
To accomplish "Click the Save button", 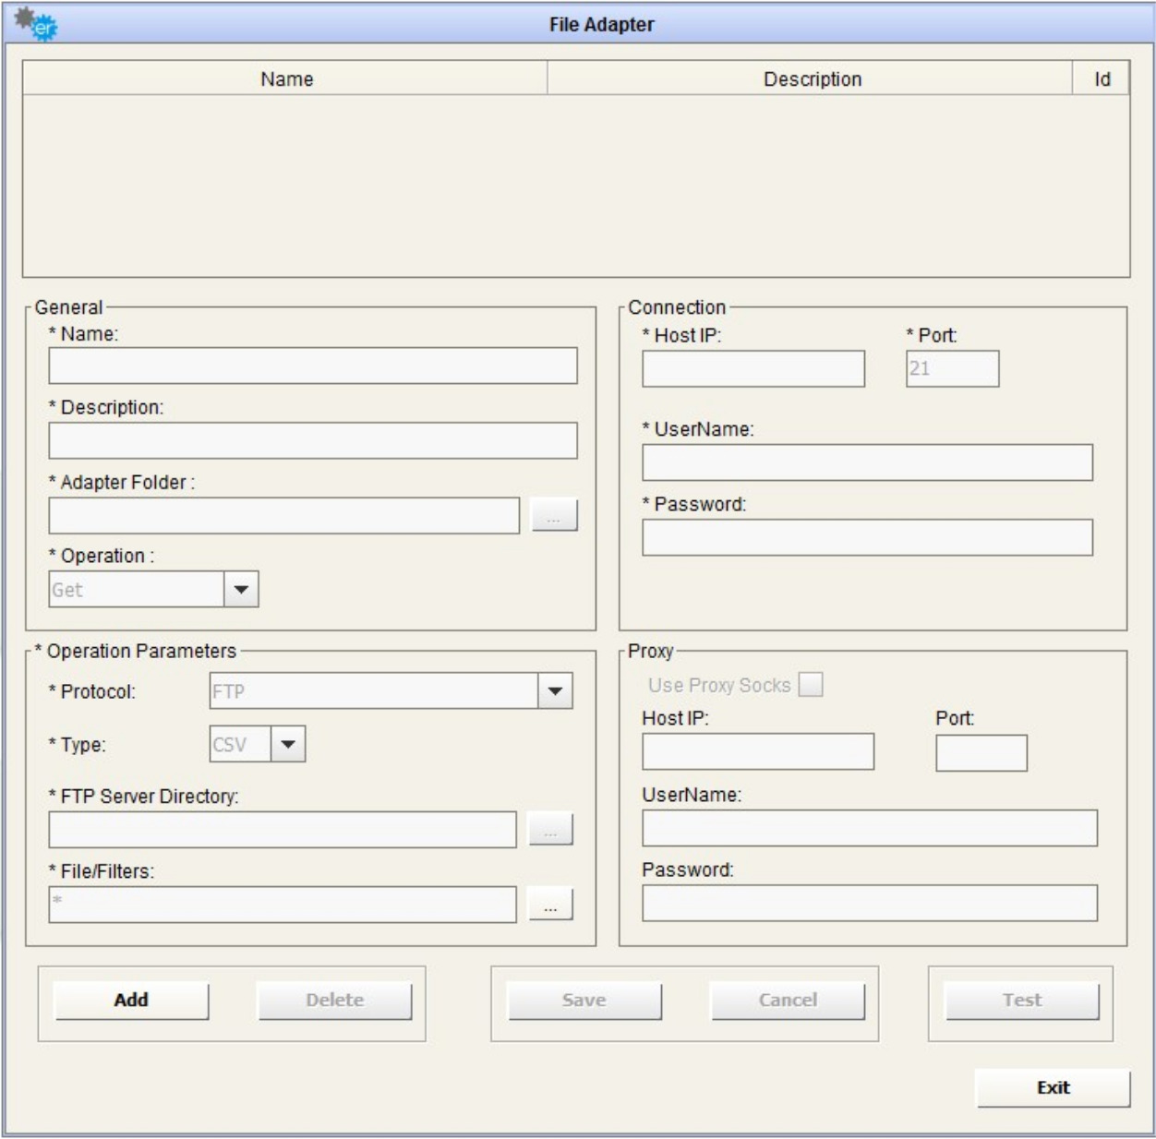I will point(584,1001).
